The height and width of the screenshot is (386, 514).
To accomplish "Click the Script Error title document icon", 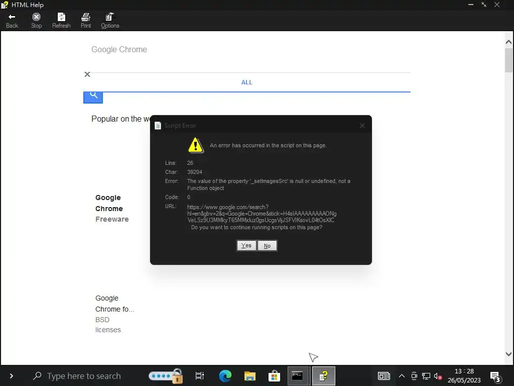I will [158, 126].
